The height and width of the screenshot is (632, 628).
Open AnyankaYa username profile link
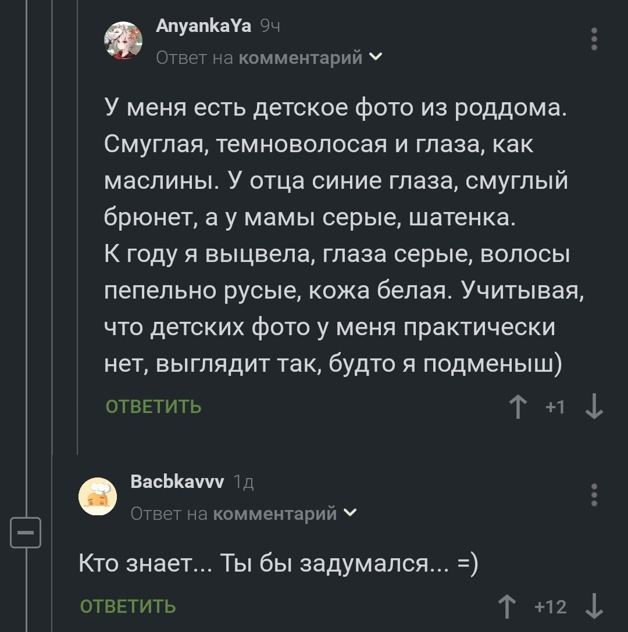click(204, 26)
